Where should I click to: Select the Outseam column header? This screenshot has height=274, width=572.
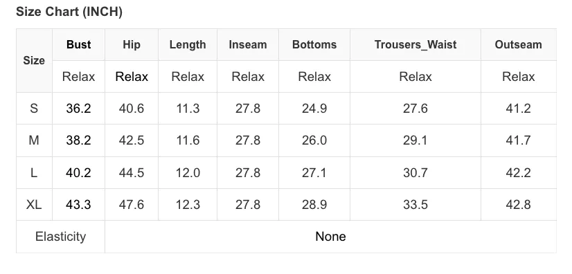(518, 45)
